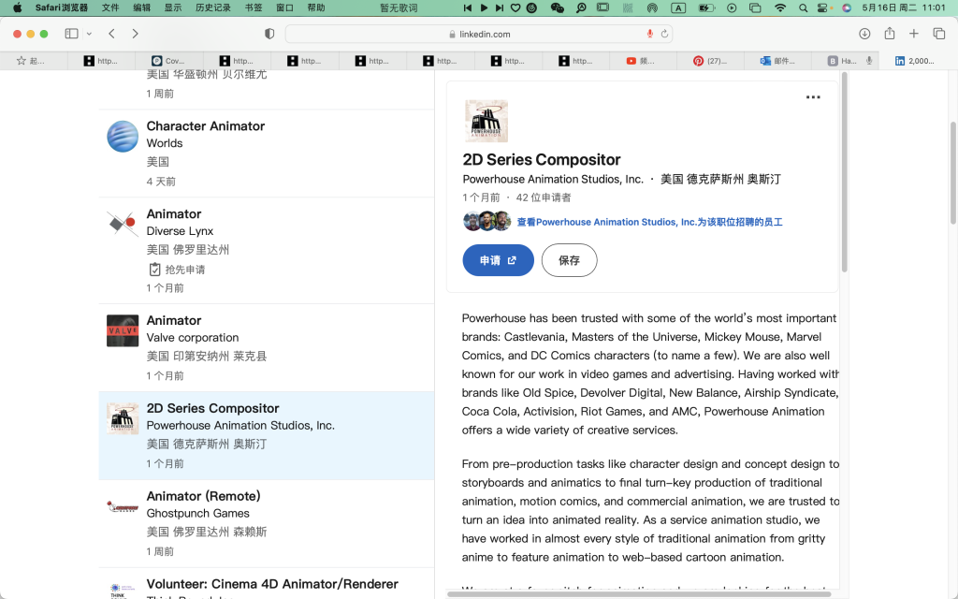Open Siri from the menu bar

[x=846, y=7]
